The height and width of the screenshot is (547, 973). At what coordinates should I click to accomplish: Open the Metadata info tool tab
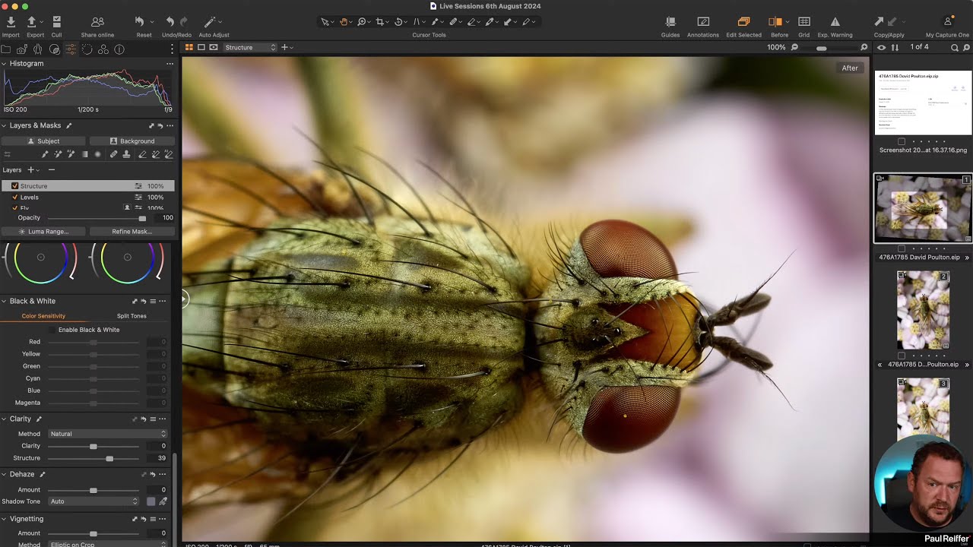click(x=119, y=49)
